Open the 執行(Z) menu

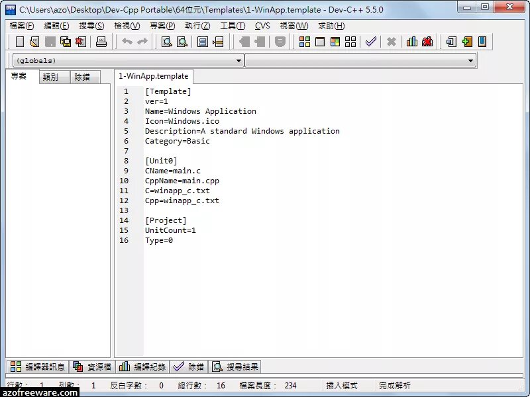197,26
